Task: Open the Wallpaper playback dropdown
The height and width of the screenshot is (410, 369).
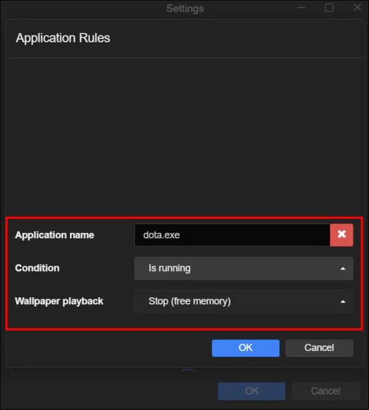Action: tap(244, 301)
